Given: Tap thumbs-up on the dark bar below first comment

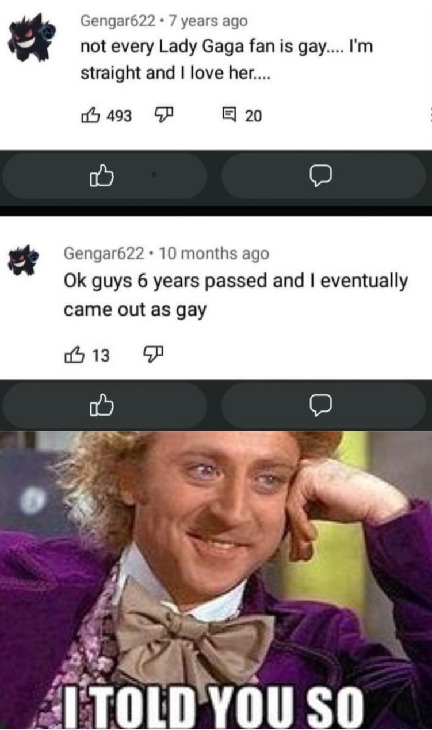Looking at the screenshot, I should (x=104, y=176).
